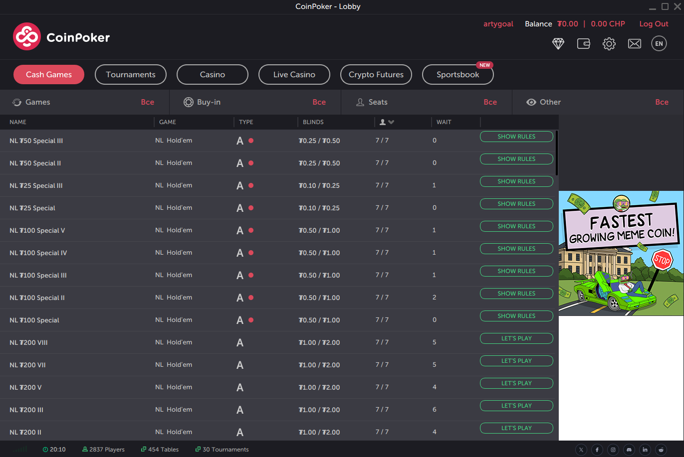
Task: Sort tables by players using the column chevron
Action: click(x=391, y=122)
